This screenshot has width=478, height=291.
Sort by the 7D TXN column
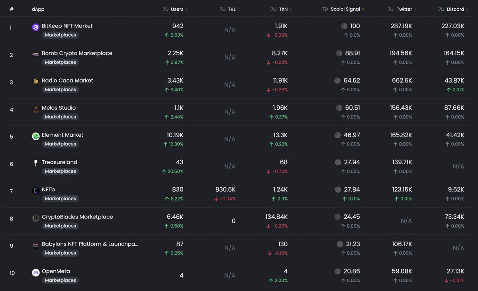tap(282, 9)
